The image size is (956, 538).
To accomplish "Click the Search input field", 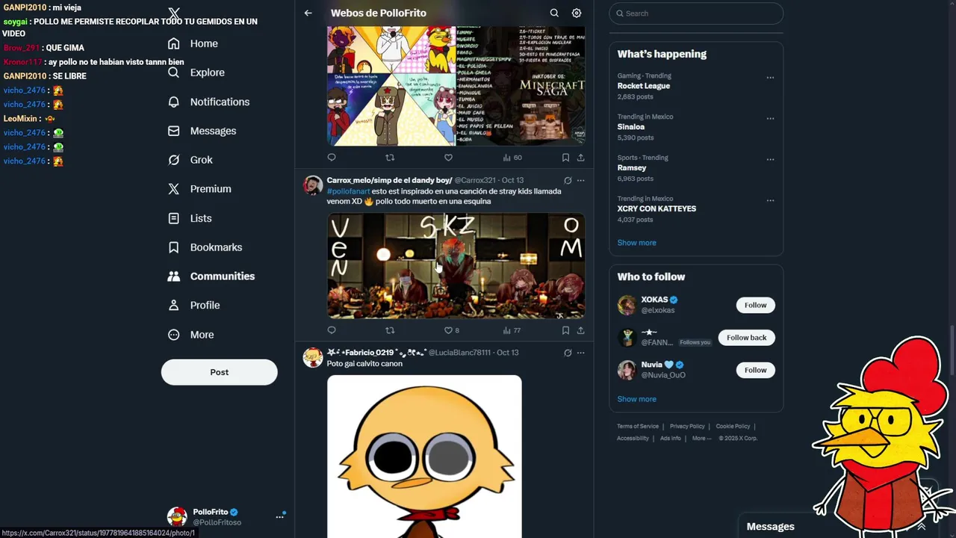I will (696, 13).
